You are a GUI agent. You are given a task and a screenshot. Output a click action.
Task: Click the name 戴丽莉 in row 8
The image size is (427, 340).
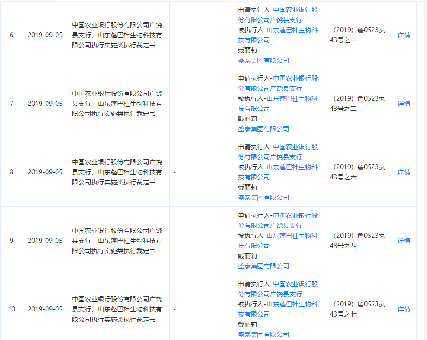[247, 187]
